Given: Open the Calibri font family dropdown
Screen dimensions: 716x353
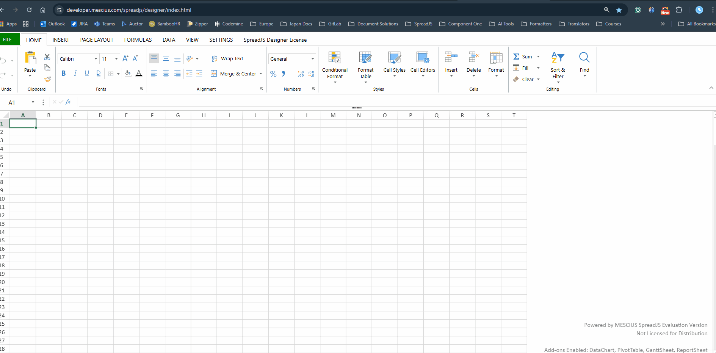Looking at the screenshot, I should point(96,59).
